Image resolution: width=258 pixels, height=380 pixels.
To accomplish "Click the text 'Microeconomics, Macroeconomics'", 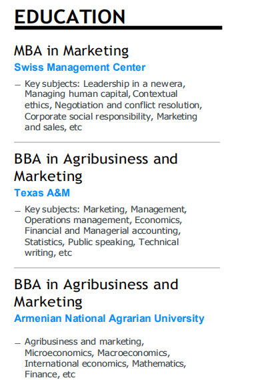I will pos(96,353).
